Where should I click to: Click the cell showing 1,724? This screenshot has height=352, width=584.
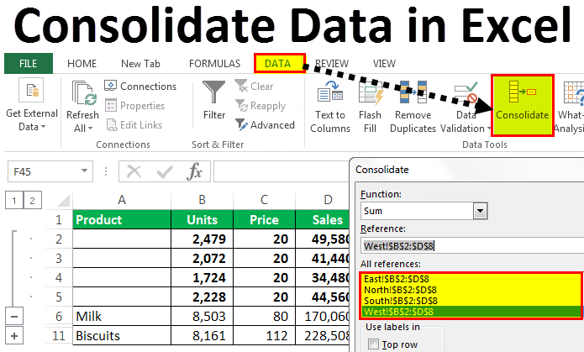(x=203, y=278)
